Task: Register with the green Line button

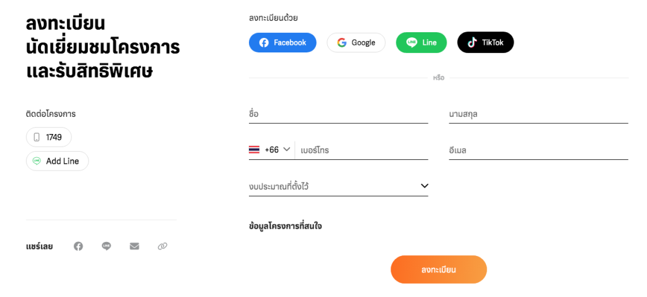Action: [x=421, y=42]
